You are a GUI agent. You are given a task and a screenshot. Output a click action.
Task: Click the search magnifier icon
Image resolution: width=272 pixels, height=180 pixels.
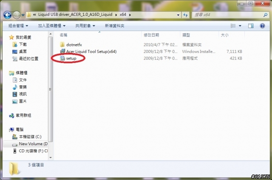pos(265,15)
